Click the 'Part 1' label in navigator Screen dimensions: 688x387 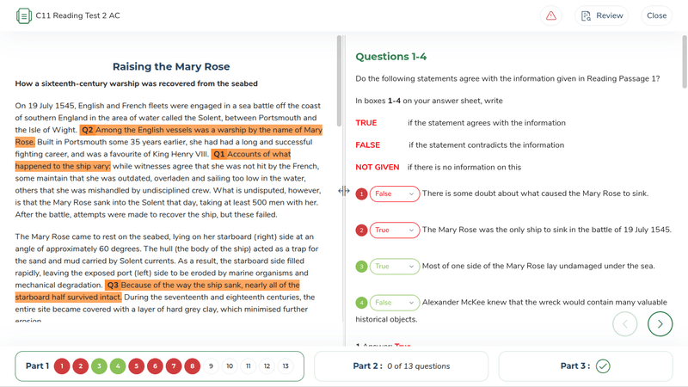(37, 366)
